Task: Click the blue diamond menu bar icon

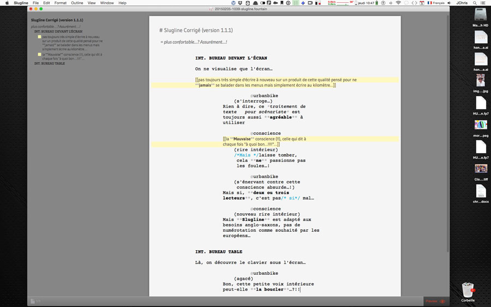Action: point(303,3)
